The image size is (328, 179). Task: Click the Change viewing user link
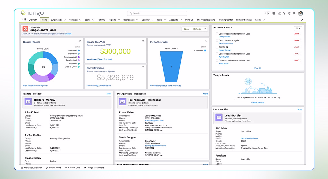(68, 34)
